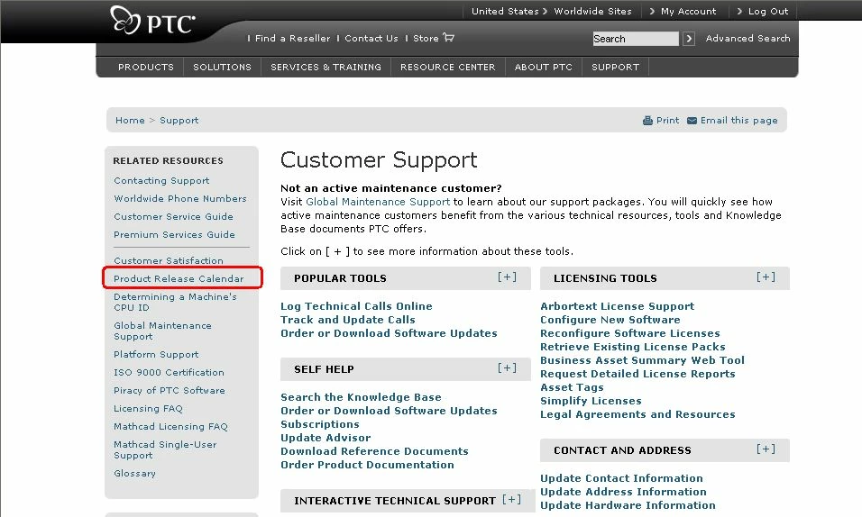The width and height of the screenshot is (862, 517).
Task: Open Asset Tags link
Action: point(572,387)
